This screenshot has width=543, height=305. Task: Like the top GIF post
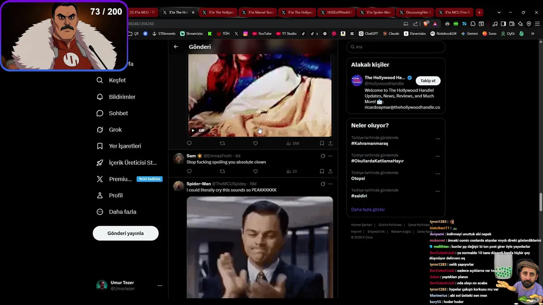point(255,143)
